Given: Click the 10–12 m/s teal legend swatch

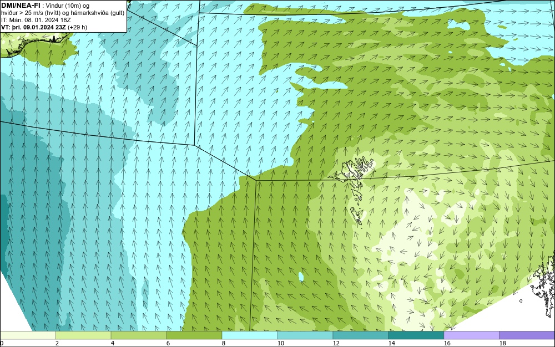Looking at the screenshot, I should point(305,335).
